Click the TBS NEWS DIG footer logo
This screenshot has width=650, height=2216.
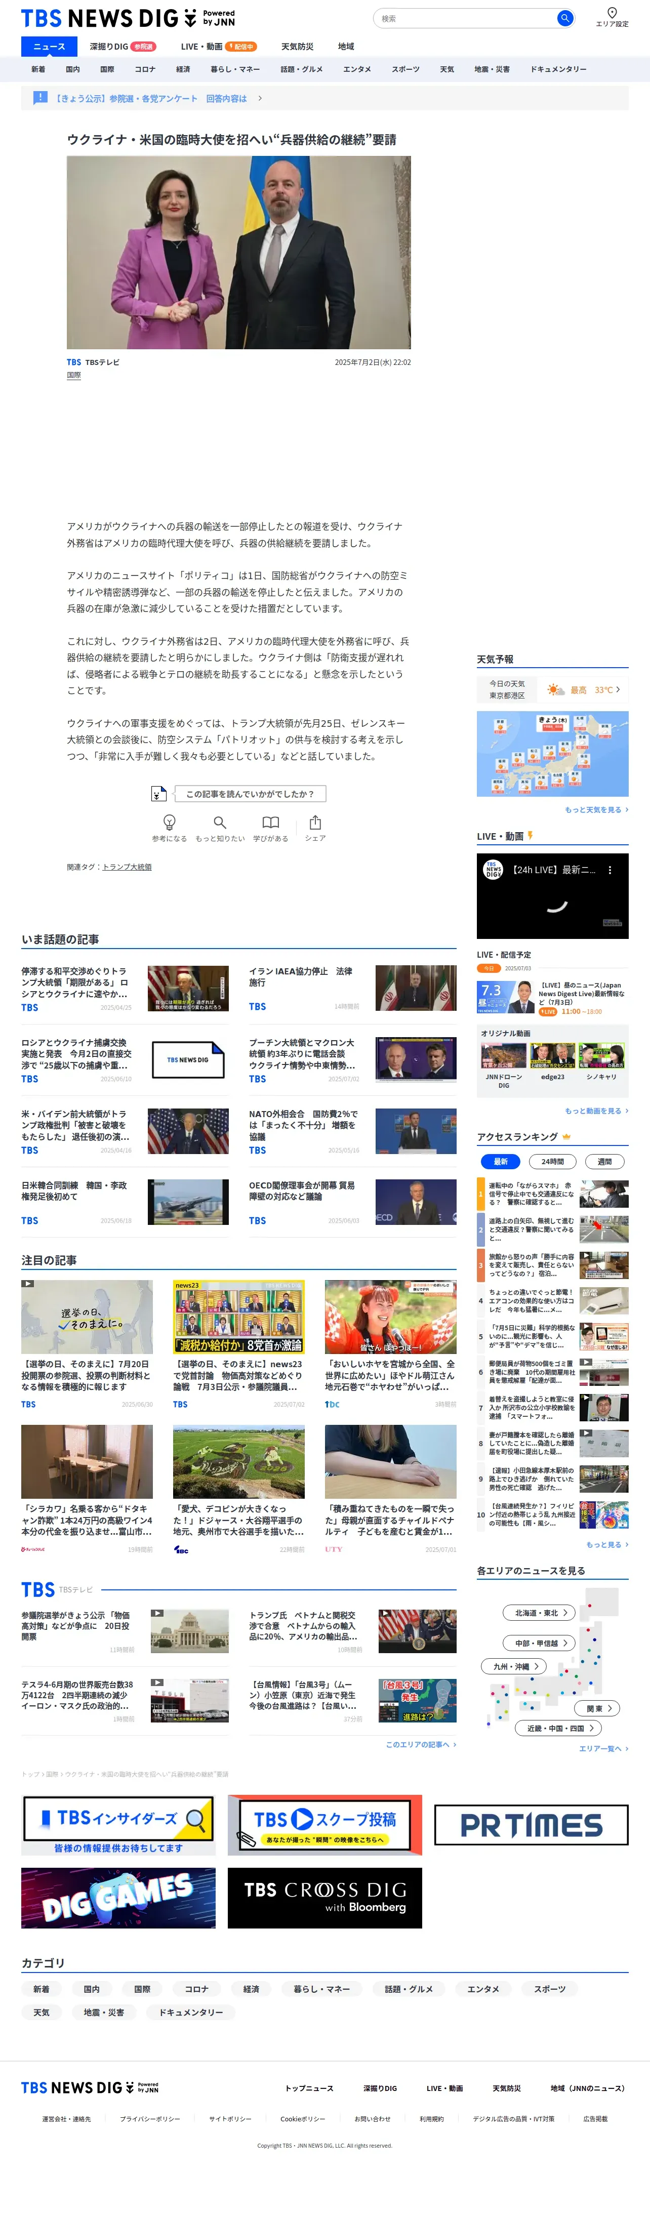click(90, 2088)
